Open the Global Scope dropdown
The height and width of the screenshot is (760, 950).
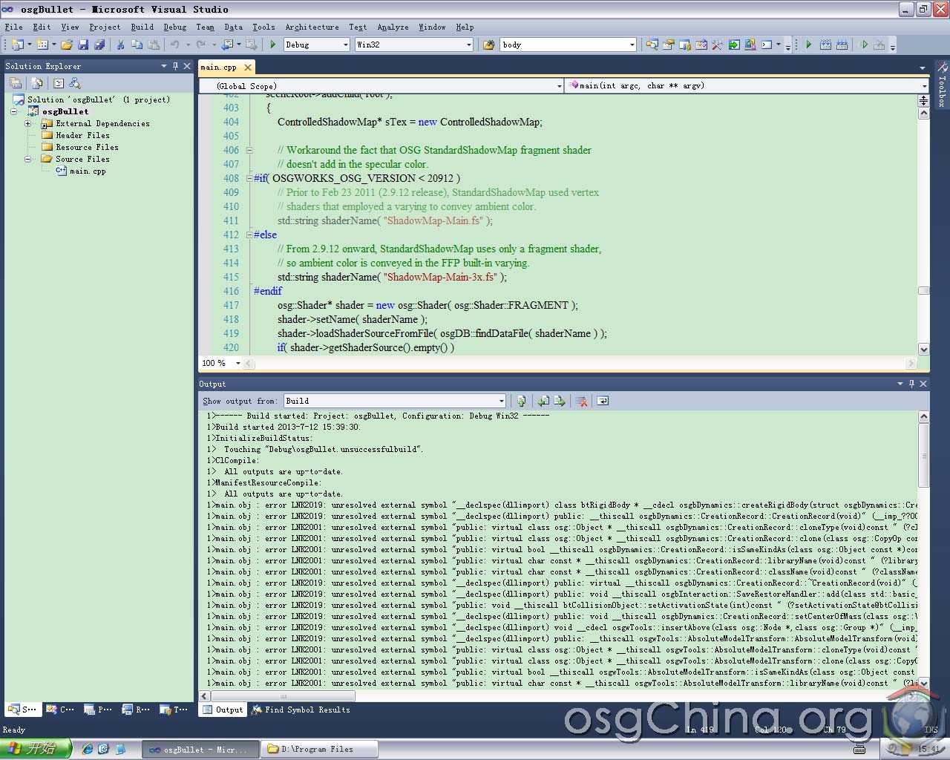[560, 86]
